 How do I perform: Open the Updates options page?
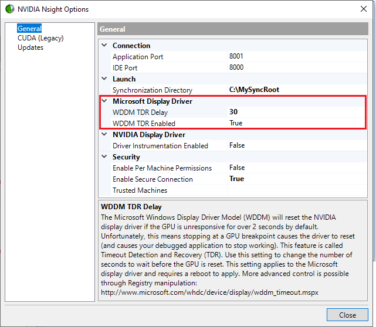coord(31,47)
